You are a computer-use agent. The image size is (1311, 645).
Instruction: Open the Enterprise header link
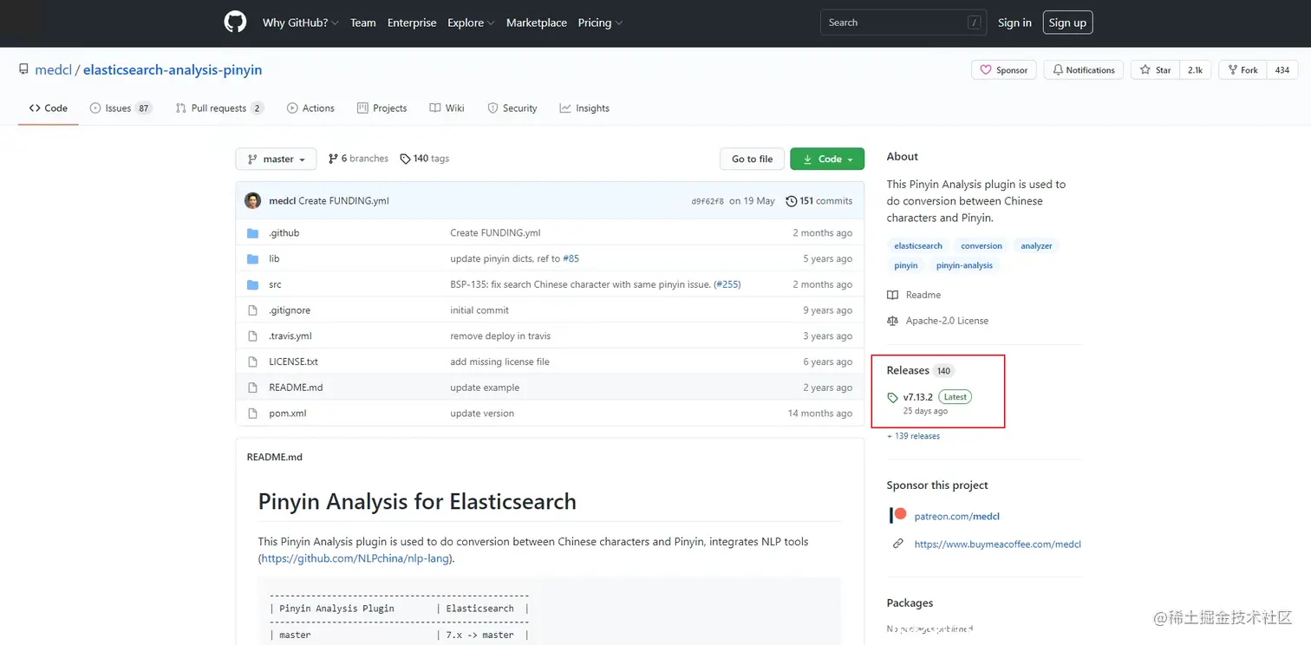(x=412, y=23)
